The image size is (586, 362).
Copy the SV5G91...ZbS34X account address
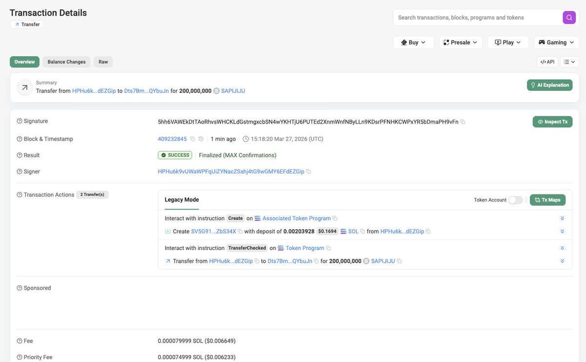pos(240,232)
